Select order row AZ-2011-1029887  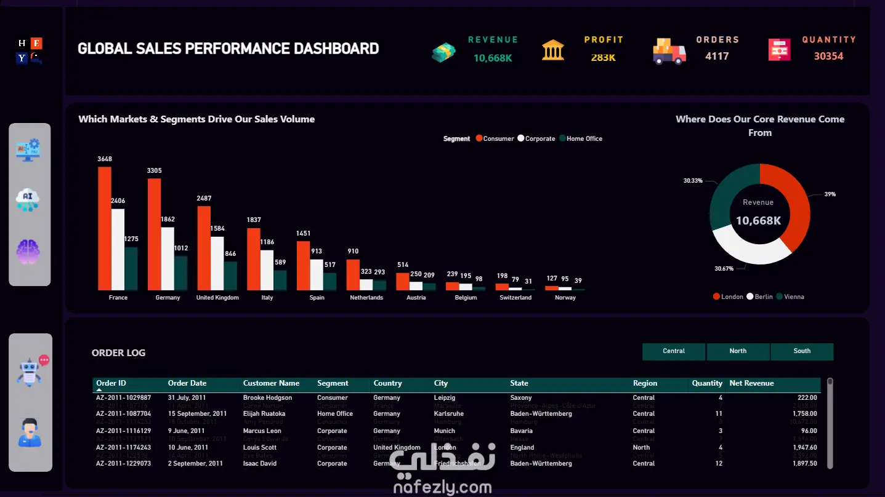coord(456,398)
